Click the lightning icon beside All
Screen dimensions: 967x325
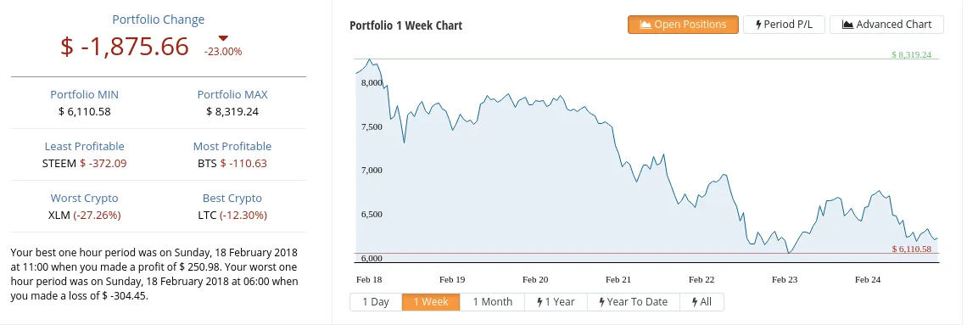pos(695,301)
